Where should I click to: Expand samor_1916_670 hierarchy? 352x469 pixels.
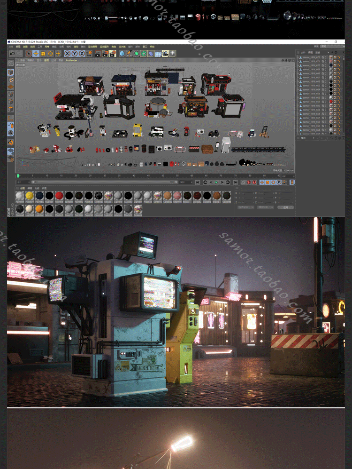tap(298, 65)
